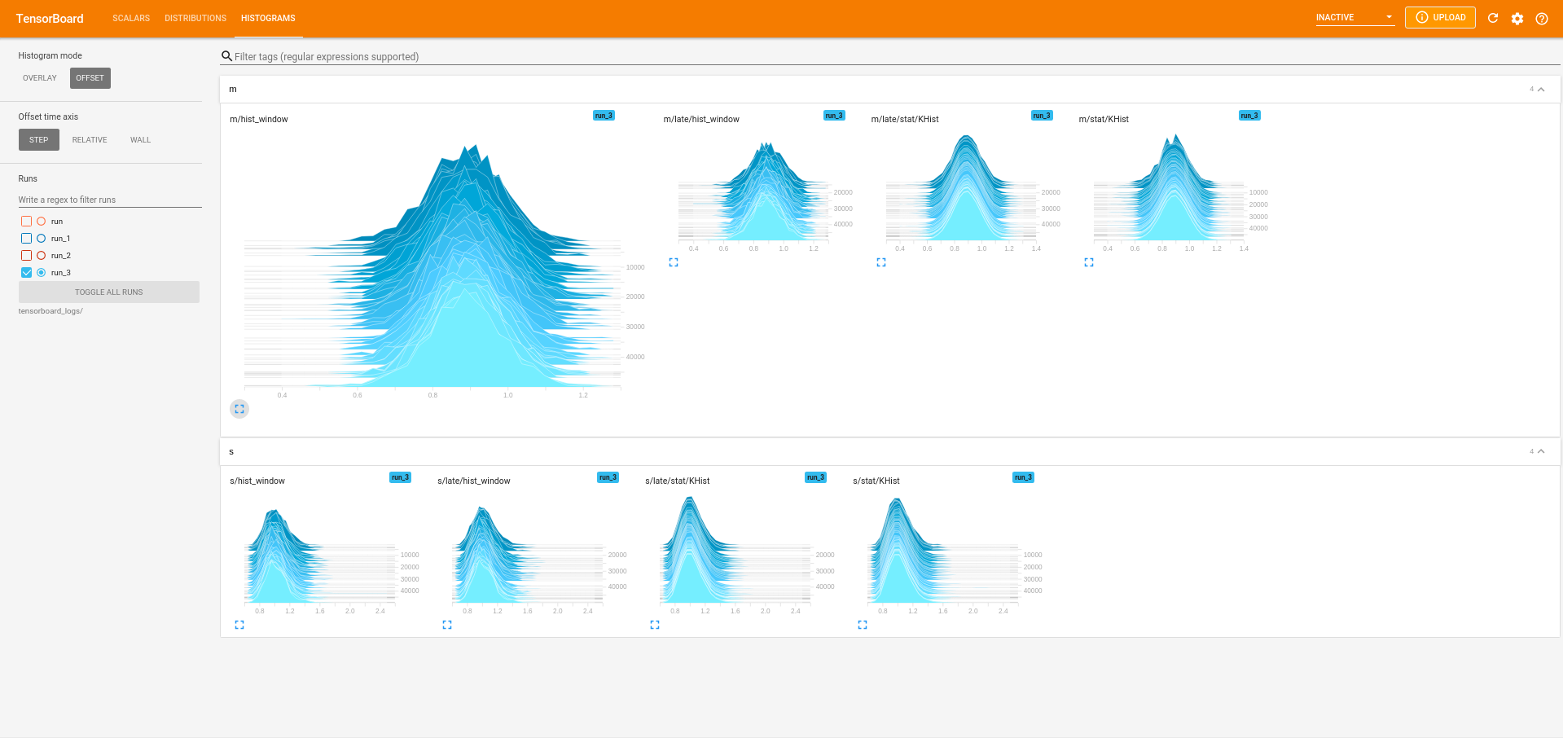1563x738 pixels.
Task: Enable the run checkbox
Action: pos(25,221)
